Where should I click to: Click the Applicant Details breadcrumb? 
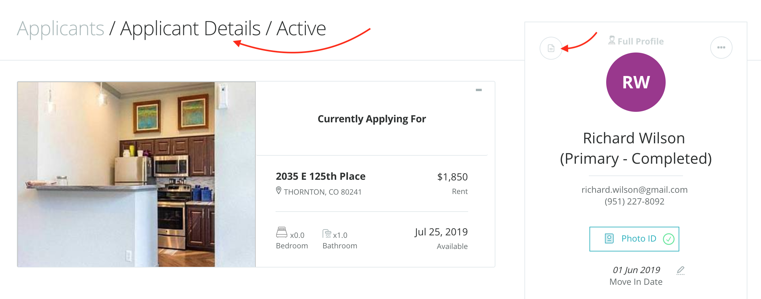coord(190,29)
